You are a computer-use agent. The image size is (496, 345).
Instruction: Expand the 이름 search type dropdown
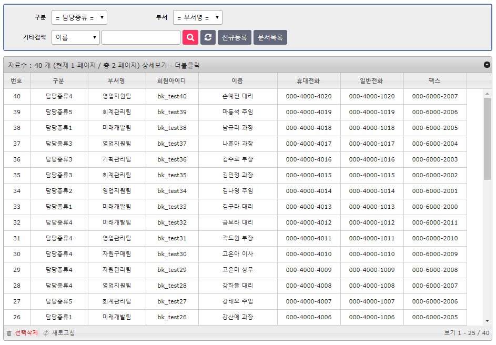[x=76, y=37]
